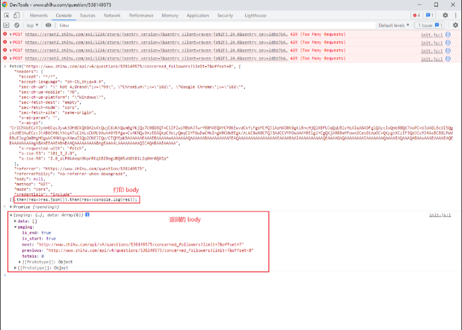Image resolution: width=462 pixels, height=330 pixels.
Task: Open the Memory tab
Action: pyautogui.click(x=170, y=15)
